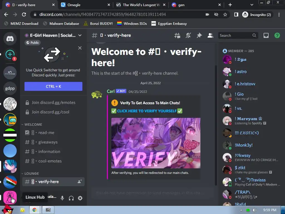The width and height of the screenshot is (285, 214).
Task: Open User Settings gear icon
Action: coord(80,198)
